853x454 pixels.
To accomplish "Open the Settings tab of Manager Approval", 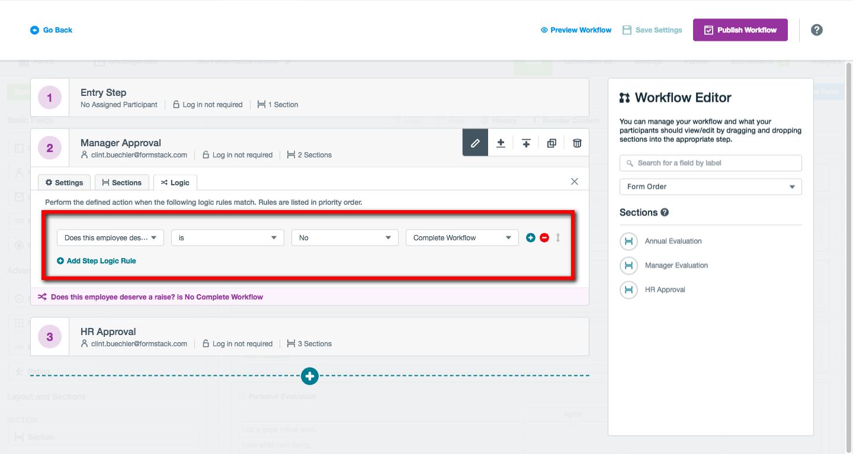I will point(63,182).
